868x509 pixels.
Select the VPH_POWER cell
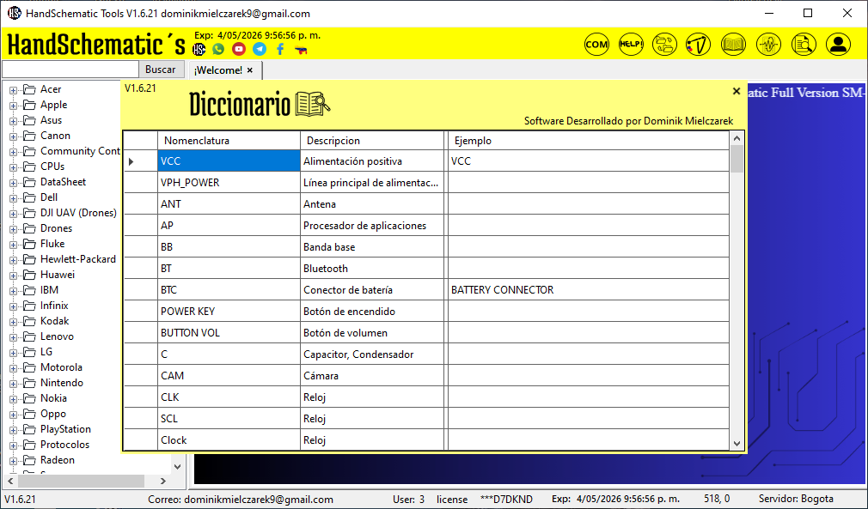[x=229, y=182]
